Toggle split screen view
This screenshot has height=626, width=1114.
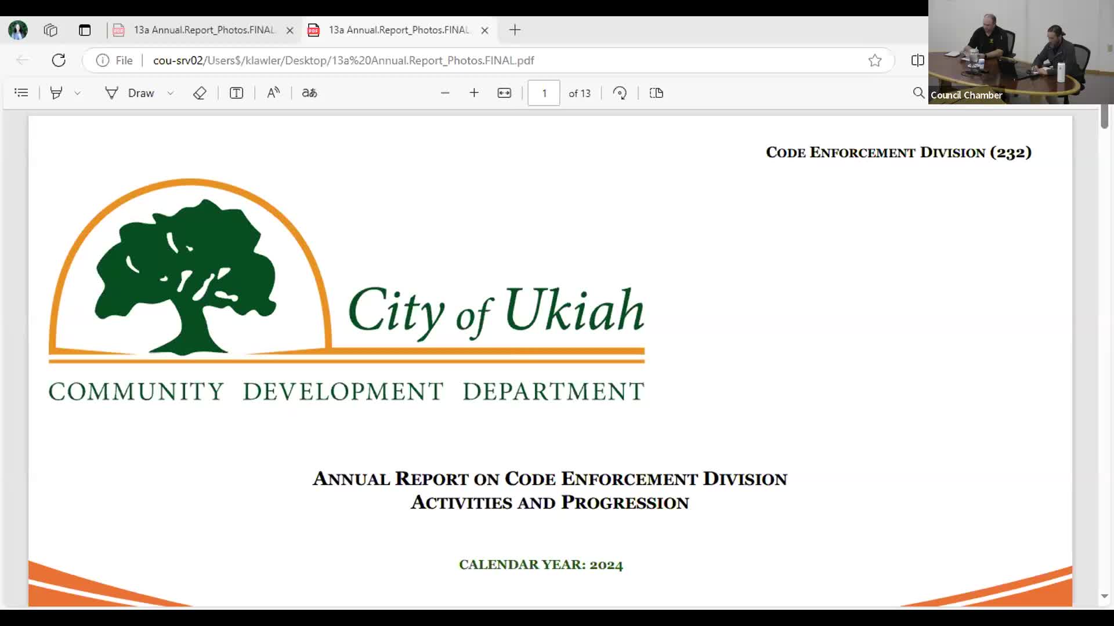pos(917,60)
